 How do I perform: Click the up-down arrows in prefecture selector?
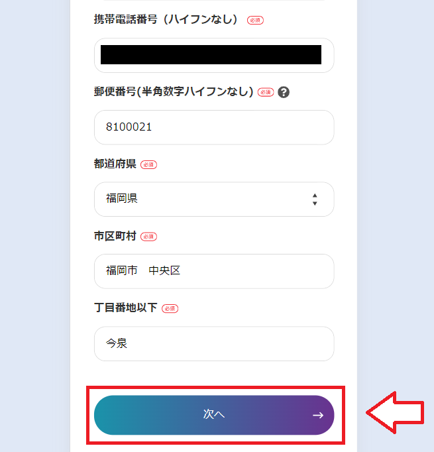coord(315,199)
